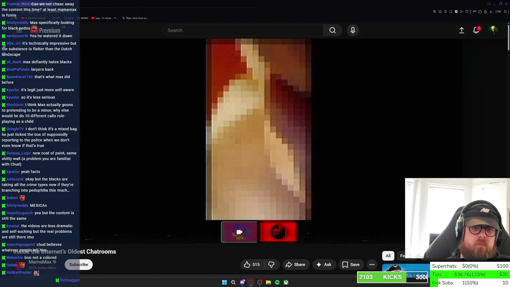Select the first clip thumbnail below the video

pos(239,232)
